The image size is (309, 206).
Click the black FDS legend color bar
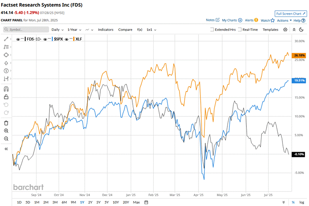[25, 39]
